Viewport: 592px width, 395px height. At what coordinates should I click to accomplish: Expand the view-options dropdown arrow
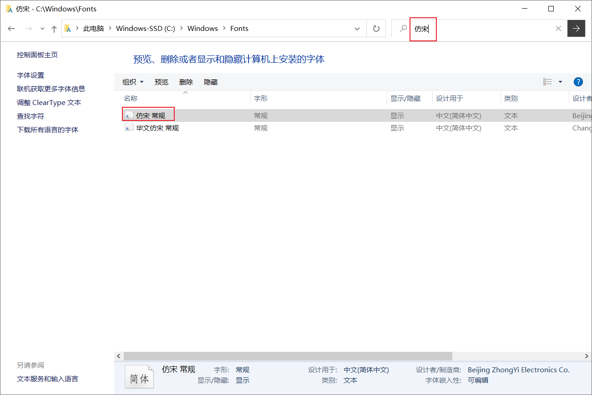[560, 82]
